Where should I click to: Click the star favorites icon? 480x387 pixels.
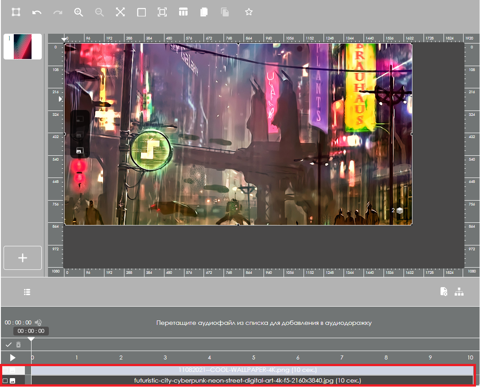coord(249,12)
